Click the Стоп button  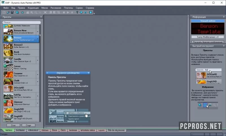pyautogui.click(x=13, y=125)
